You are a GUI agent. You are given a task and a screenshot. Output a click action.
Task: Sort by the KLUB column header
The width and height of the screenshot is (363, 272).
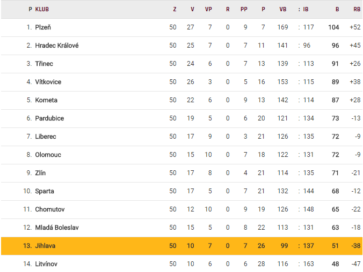[42, 9]
